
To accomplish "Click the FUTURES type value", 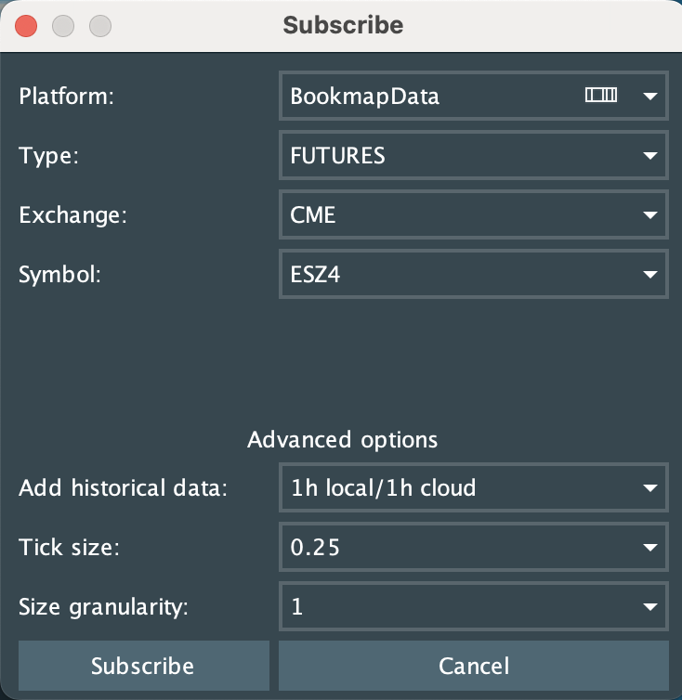I will point(337,155).
